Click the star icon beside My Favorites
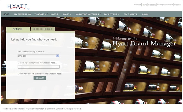This screenshot has width=183, height=112. [x=30, y=14]
